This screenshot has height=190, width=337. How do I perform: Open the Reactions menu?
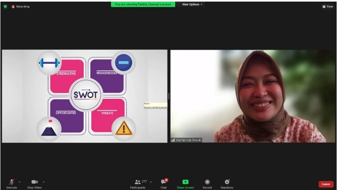[227, 182]
